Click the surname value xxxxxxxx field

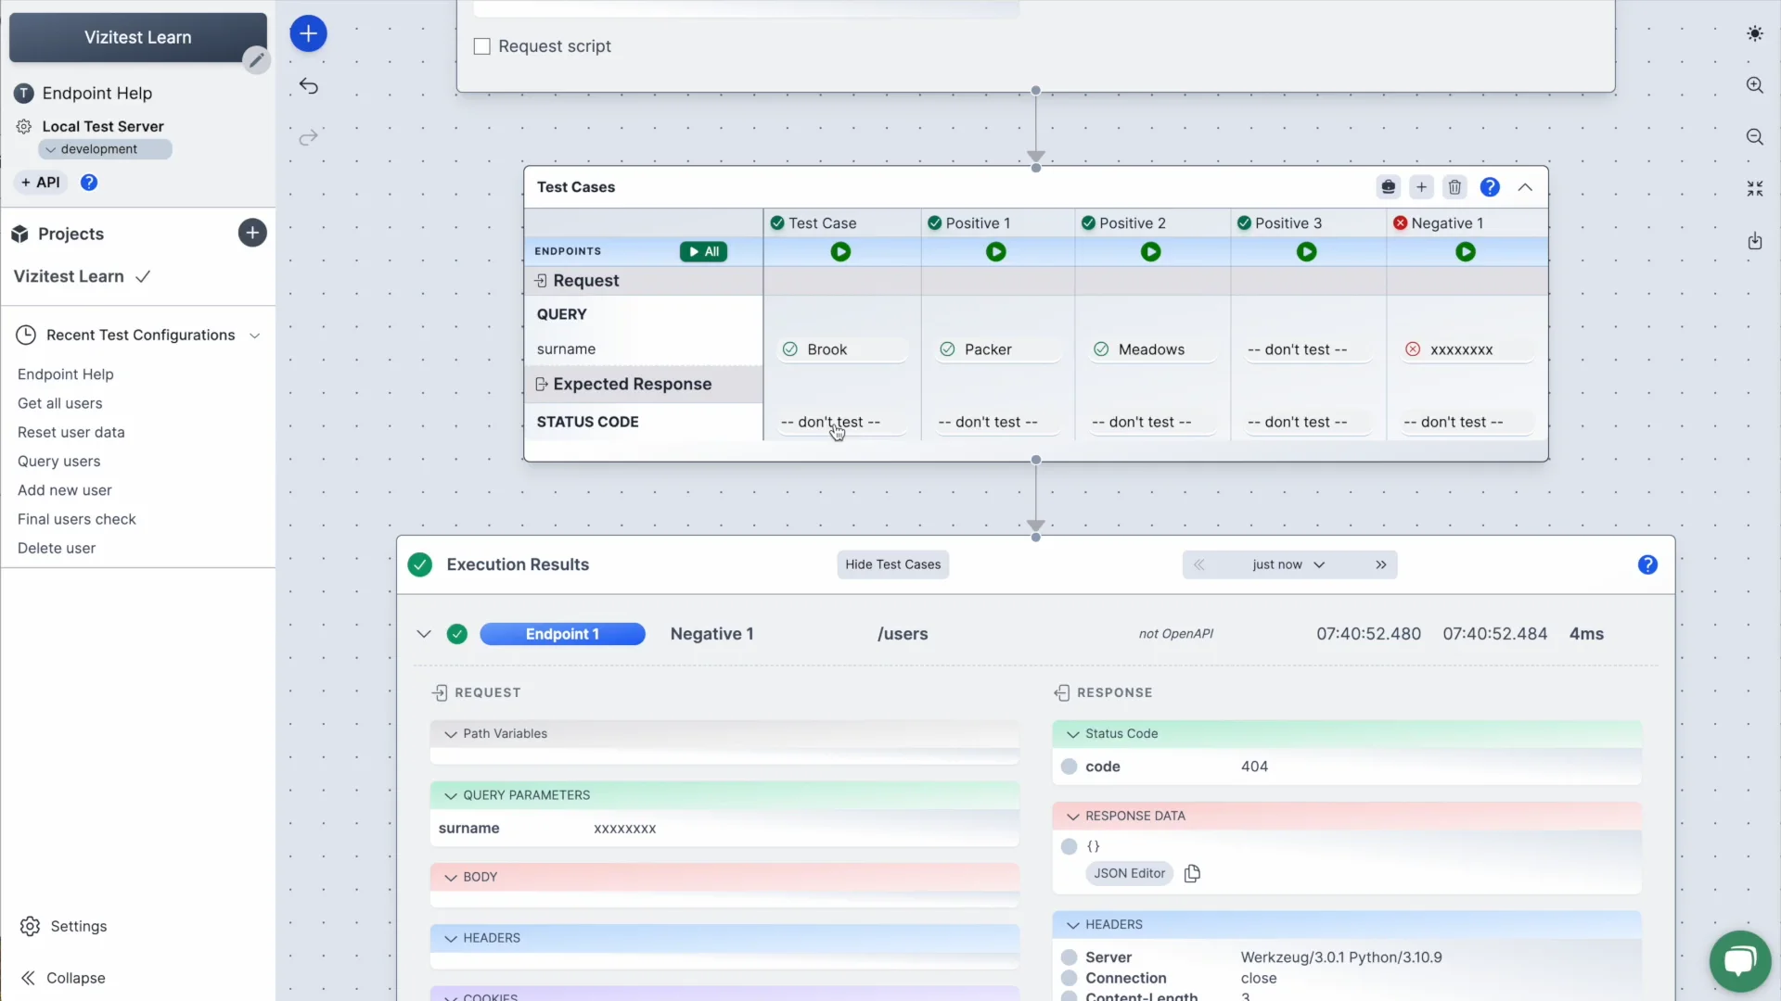click(624, 828)
